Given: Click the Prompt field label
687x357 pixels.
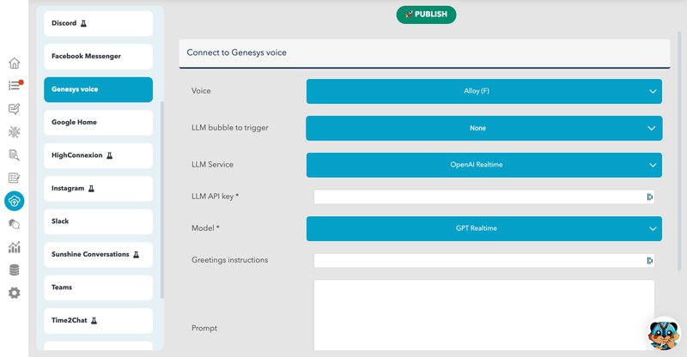Looking at the screenshot, I should [204, 328].
